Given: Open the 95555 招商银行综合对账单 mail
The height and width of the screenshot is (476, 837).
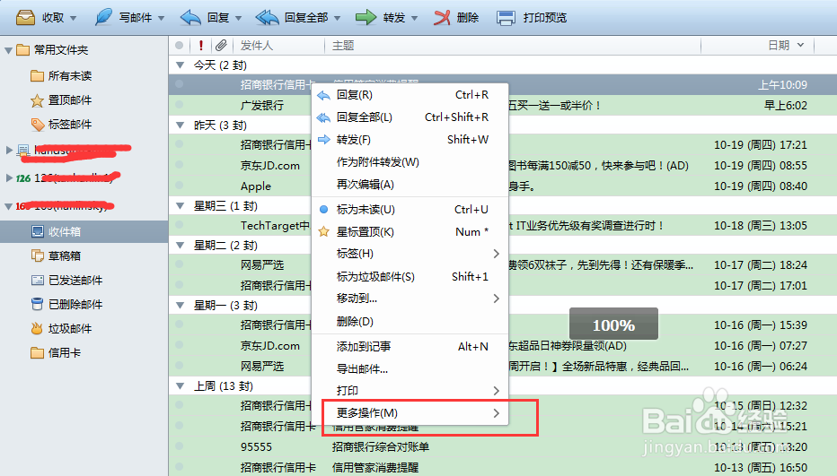Looking at the screenshot, I should pyautogui.click(x=503, y=446).
